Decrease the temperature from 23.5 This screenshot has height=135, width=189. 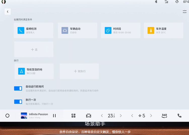pos(102,116)
